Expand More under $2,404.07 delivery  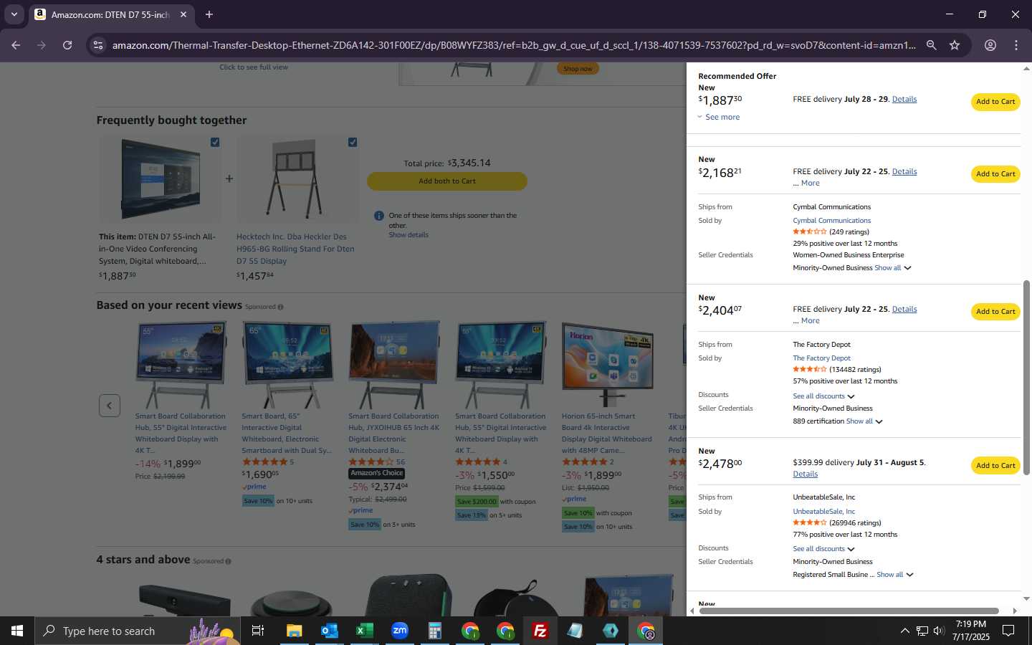810,321
